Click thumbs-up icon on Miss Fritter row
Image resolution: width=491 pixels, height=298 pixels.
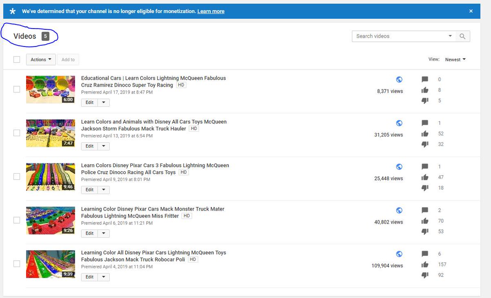(425, 221)
